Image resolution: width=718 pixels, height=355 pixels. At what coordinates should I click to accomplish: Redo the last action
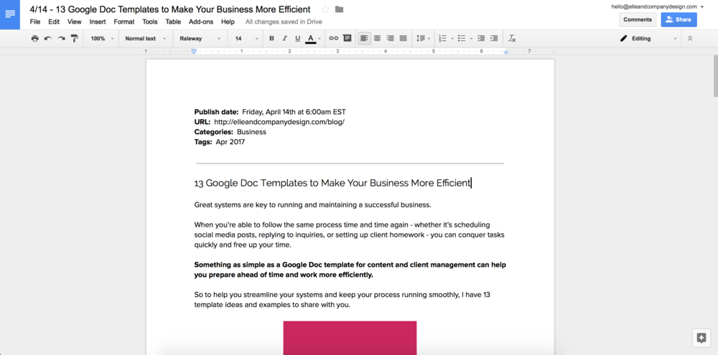tap(61, 39)
